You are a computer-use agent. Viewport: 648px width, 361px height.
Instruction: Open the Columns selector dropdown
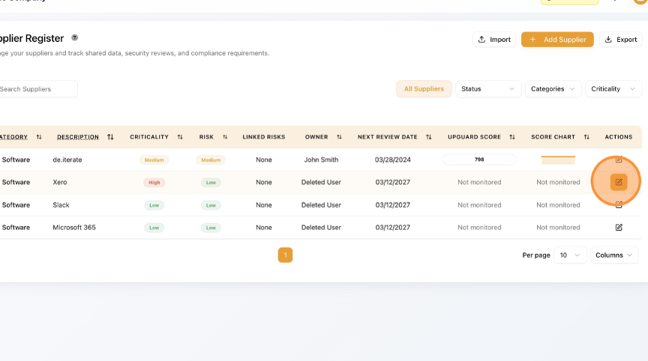[x=614, y=255]
